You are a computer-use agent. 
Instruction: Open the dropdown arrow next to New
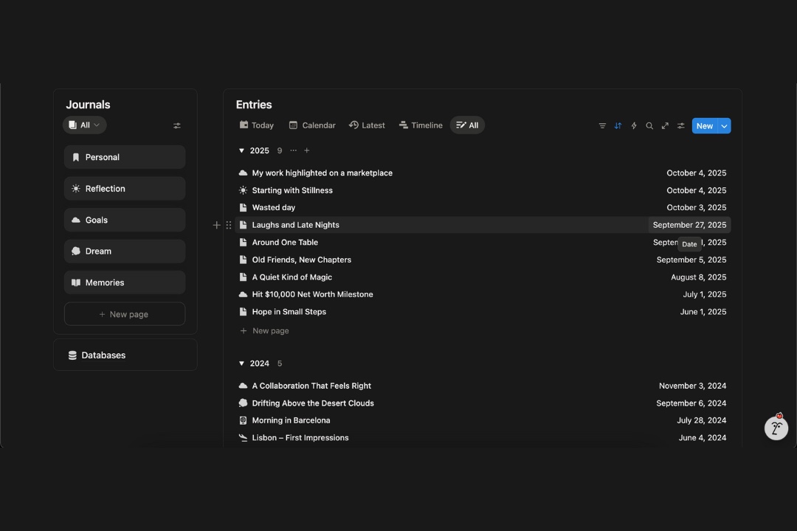click(x=725, y=126)
